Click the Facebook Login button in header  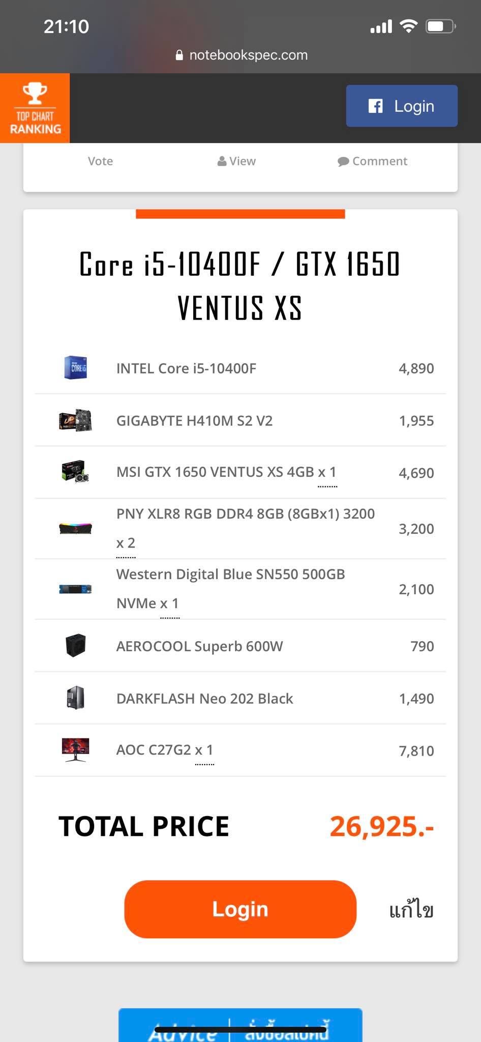402,106
